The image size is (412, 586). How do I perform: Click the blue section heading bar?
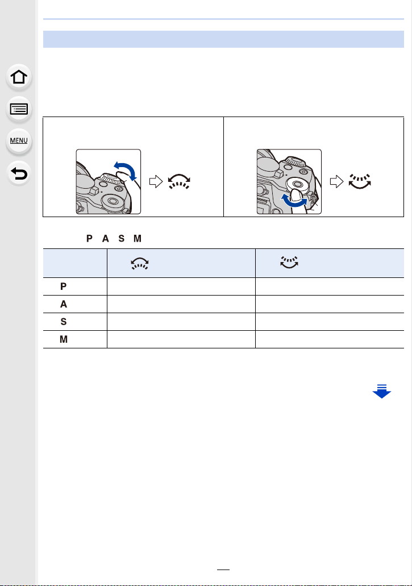223,39
